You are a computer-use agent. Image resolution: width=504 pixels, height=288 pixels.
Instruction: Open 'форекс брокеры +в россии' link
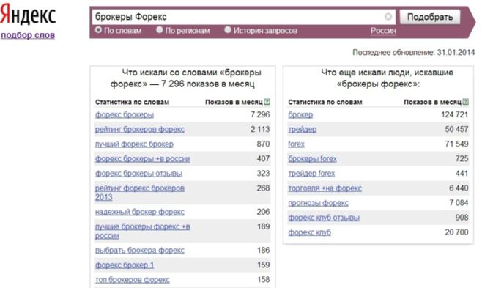click(x=142, y=159)
